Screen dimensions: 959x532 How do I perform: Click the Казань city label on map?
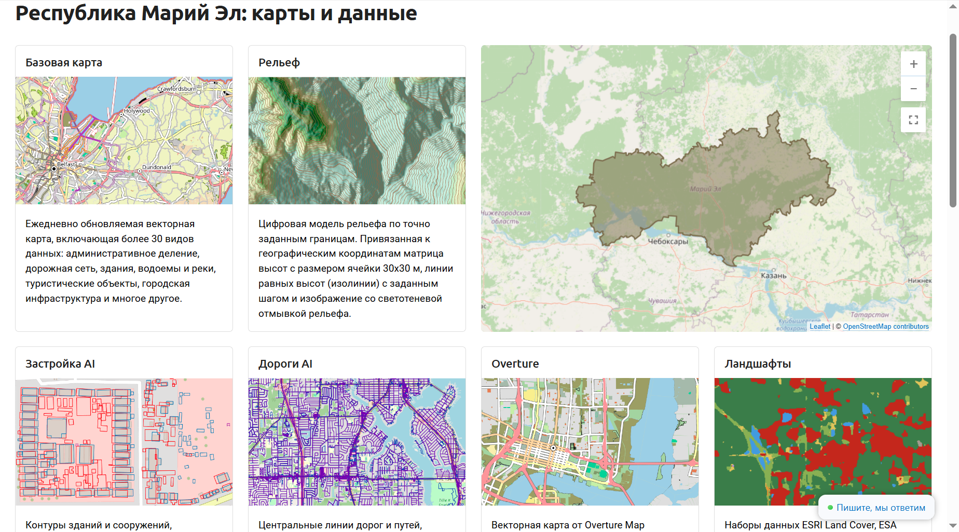(773, 275)
